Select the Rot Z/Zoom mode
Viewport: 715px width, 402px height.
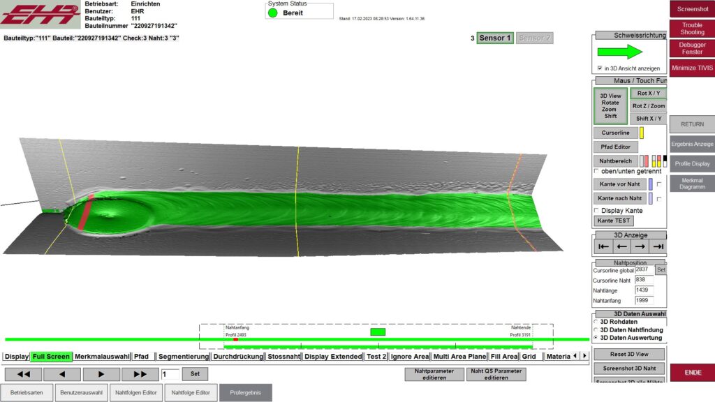(647, 105)
